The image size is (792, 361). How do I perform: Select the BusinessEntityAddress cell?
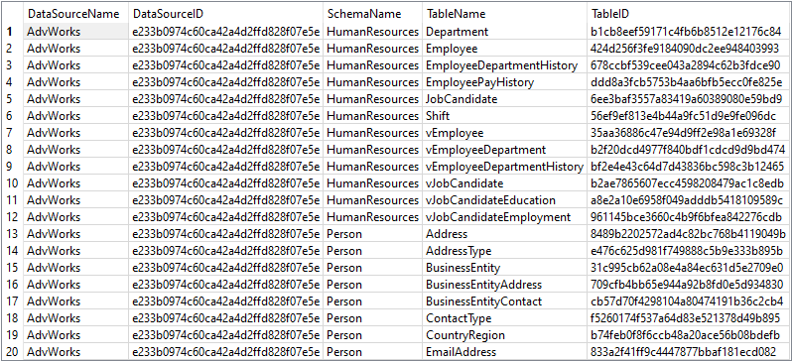coord(504,285)
